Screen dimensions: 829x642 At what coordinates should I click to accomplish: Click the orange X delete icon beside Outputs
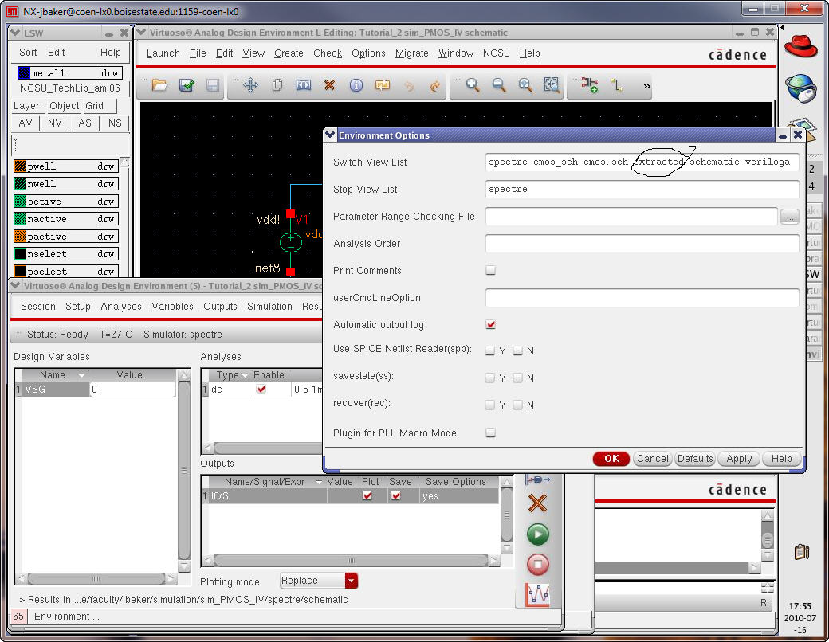[538, 503]
